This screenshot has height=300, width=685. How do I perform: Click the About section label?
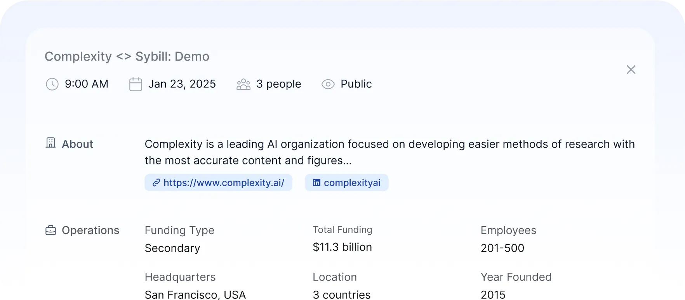pyautogui.click(x=78, y=144)
